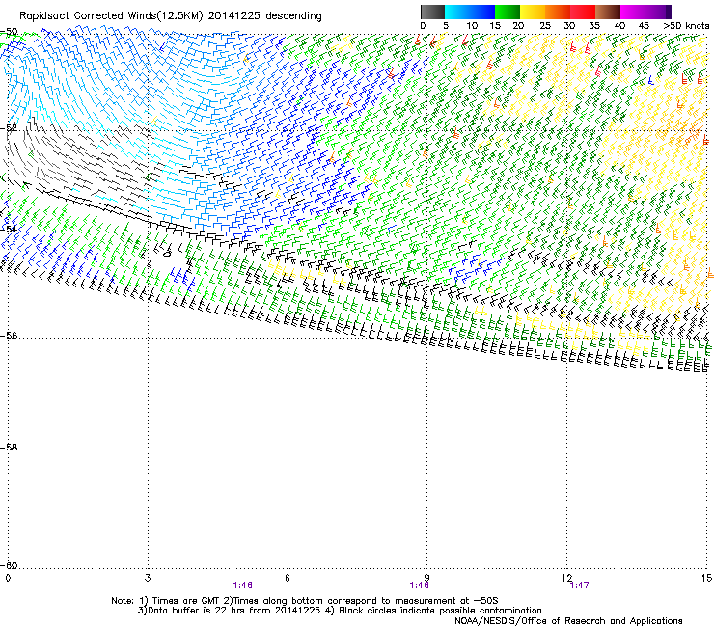The height and width of the screenshot is (627, 714).
Task: Click the title text 'Rapidscat Corrected Winds'
Action: pos(87,16)
